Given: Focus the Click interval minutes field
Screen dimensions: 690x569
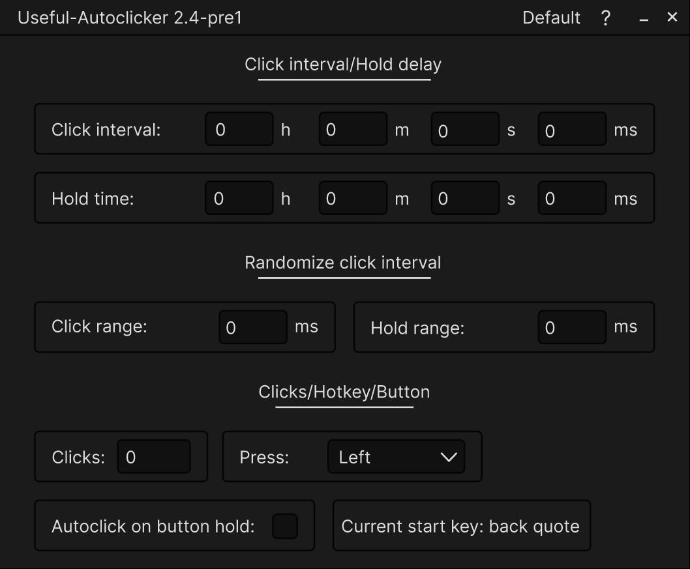Looking at the screenshot, I should (x=353, y=129).
